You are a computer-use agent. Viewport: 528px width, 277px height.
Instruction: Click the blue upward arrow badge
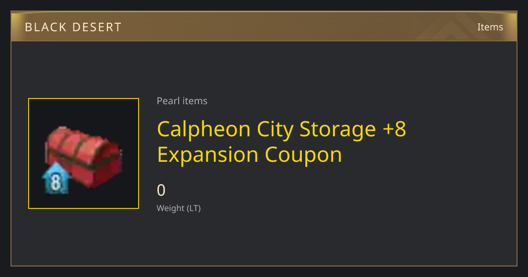[x=56, y=178]
